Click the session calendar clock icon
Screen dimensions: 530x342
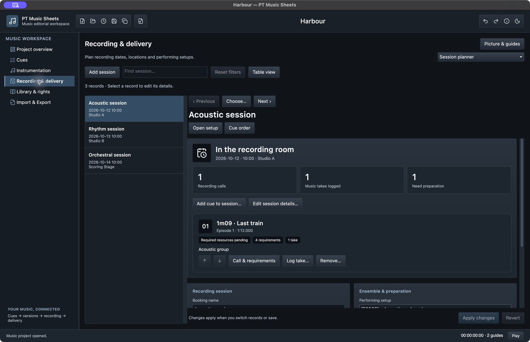(x=202, y=153)
